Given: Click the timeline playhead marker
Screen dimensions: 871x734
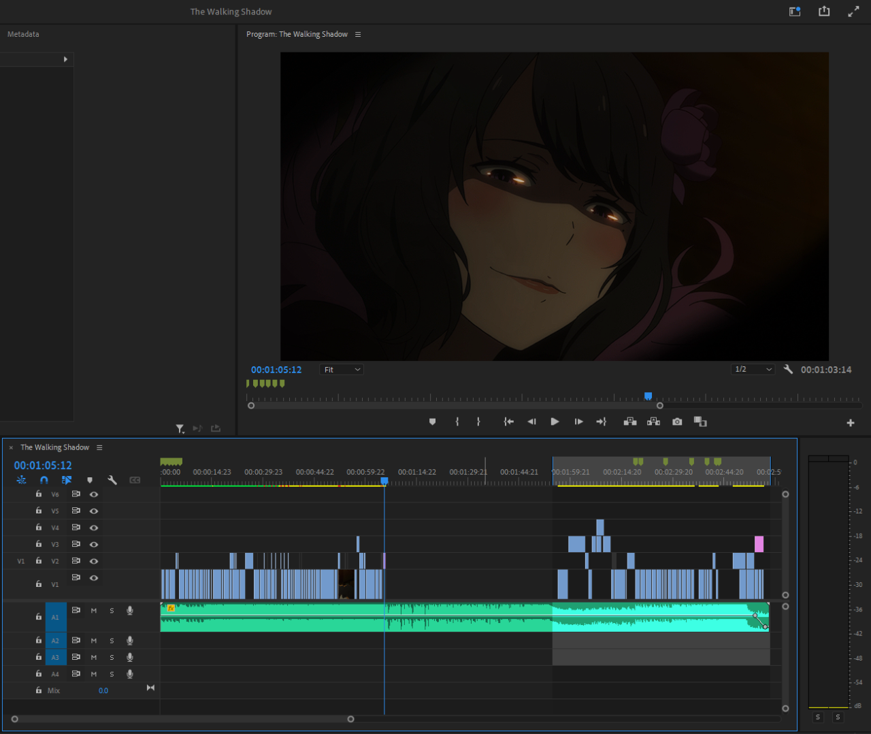Looking at the screenshot, I should click(384, 481).
